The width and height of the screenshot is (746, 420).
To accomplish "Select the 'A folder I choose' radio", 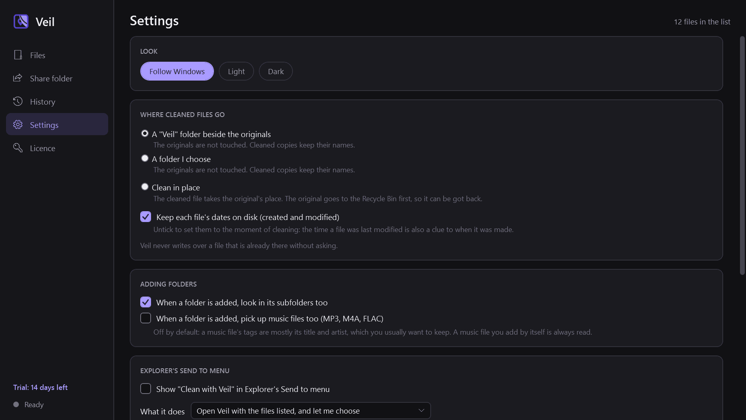I will tap(145, 158).
